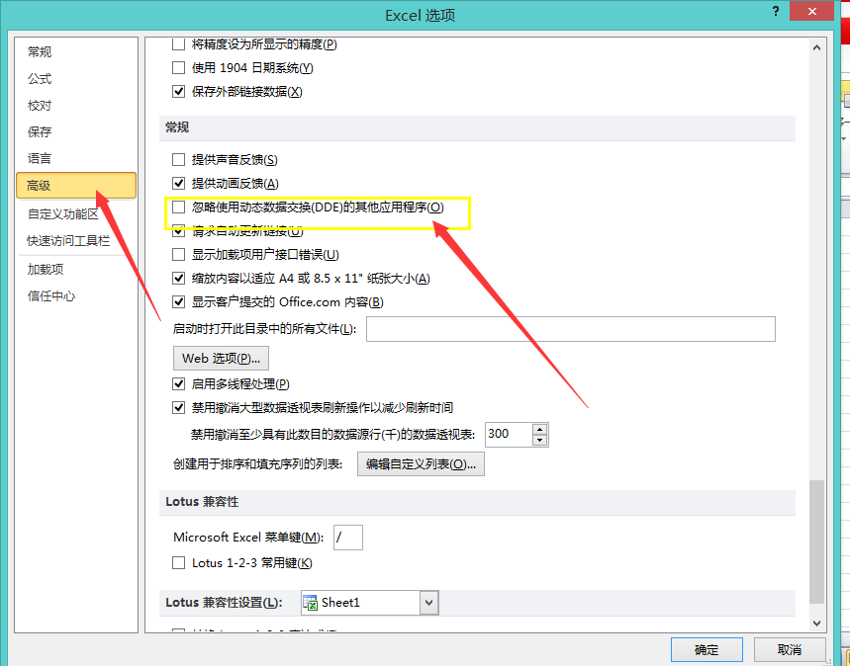Screen dimensions: 850x666
Task: Select 公式 in the left sidebar
Action: coord(40,79)
